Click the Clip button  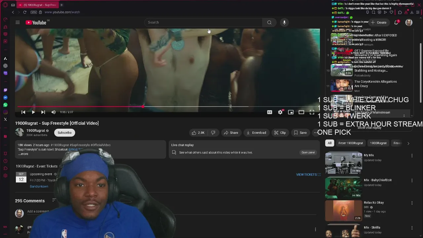tap(280, 133)
